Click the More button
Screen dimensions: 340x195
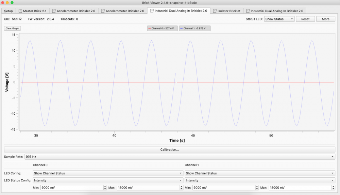click(x=325, y=19)
